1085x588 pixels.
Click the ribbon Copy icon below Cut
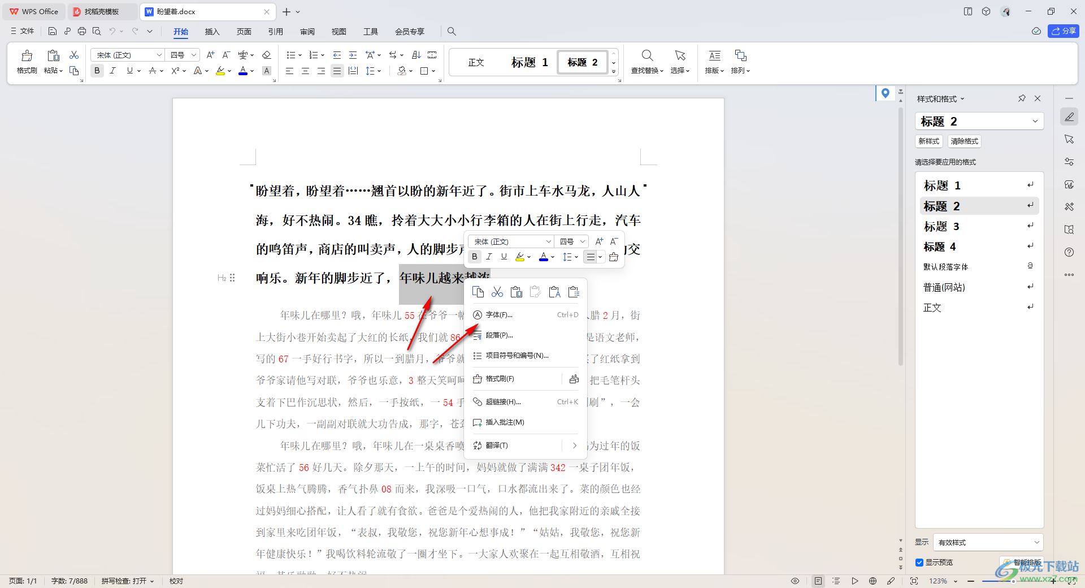pos(74,71)
